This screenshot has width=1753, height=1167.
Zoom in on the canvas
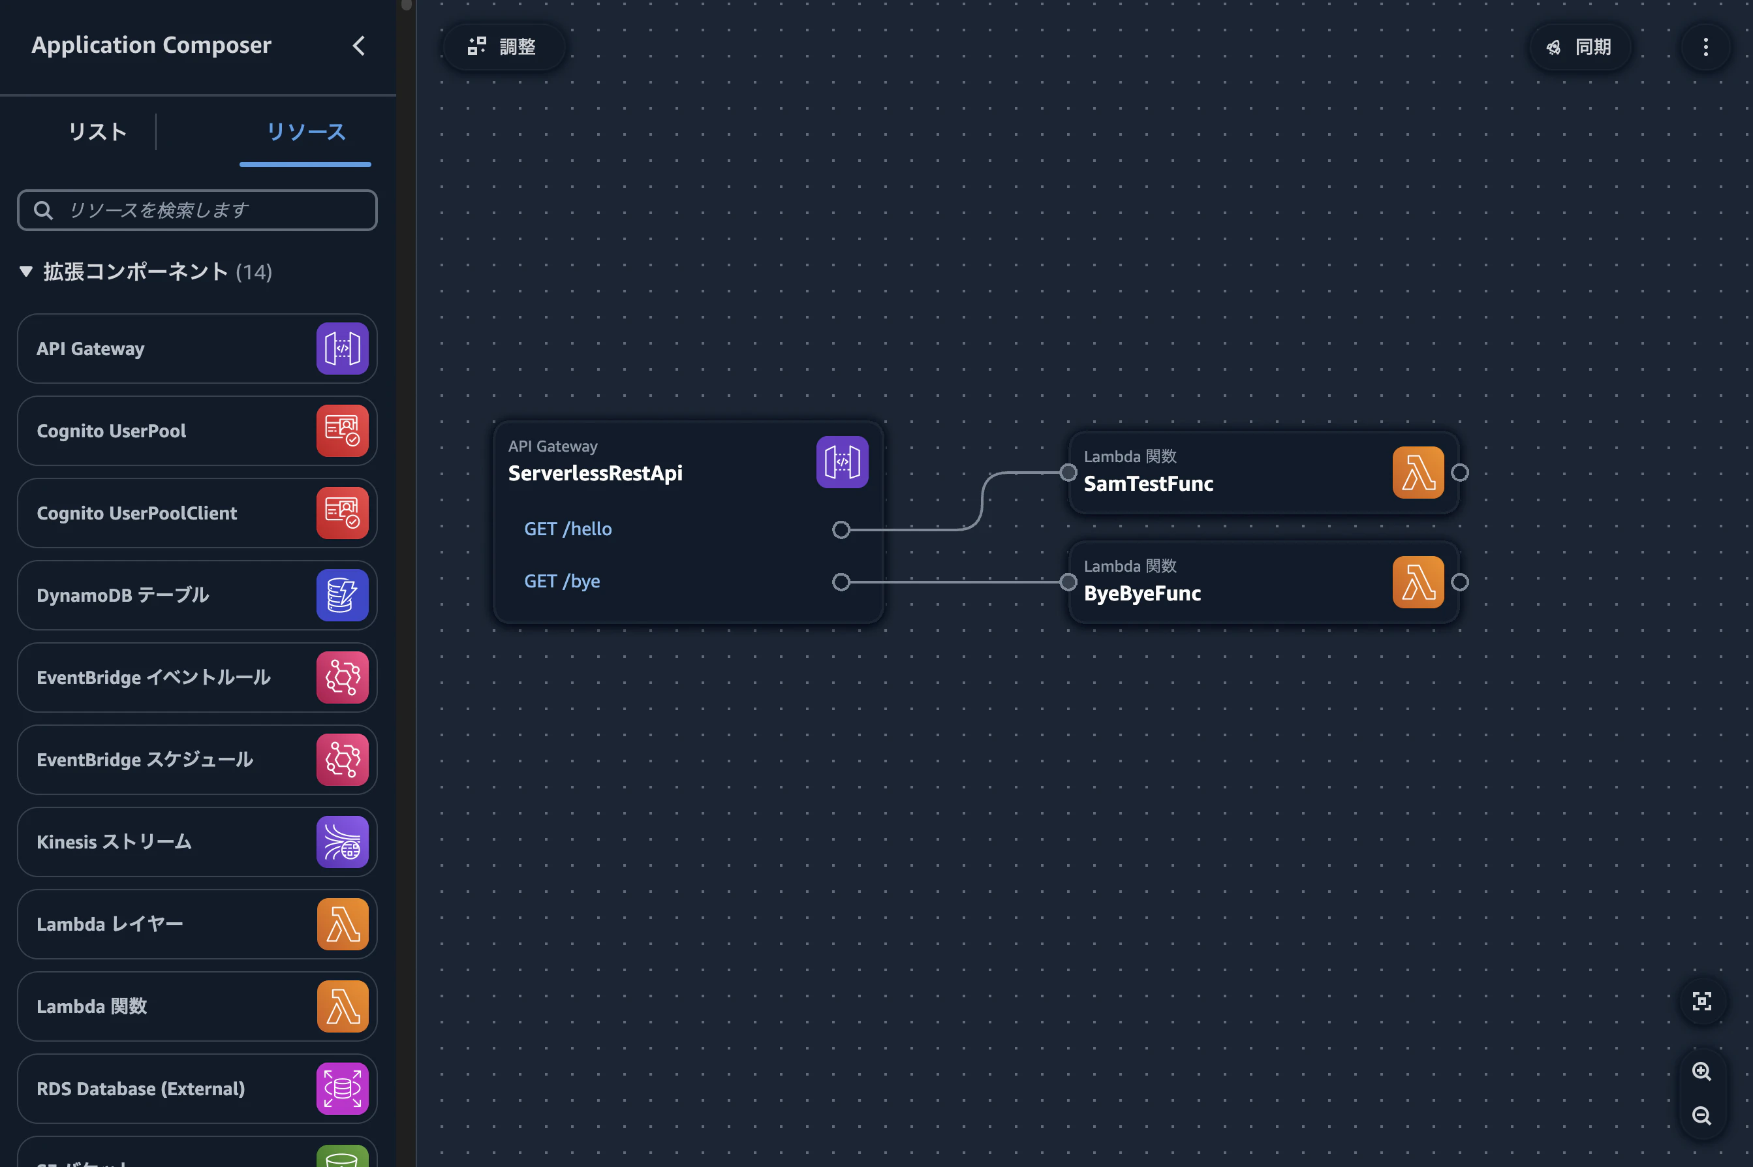click(1701, 1072)
